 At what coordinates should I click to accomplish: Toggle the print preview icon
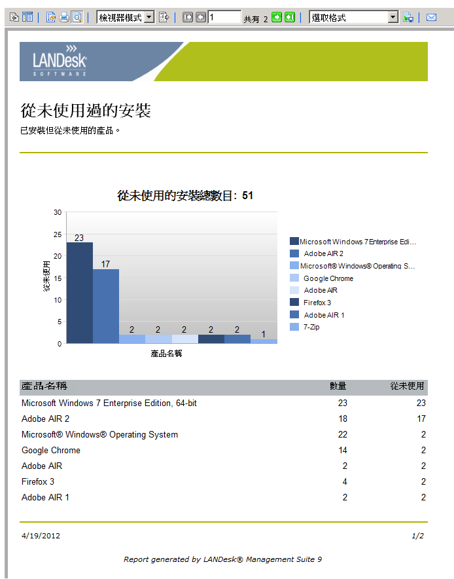click(x=77, y=17)
